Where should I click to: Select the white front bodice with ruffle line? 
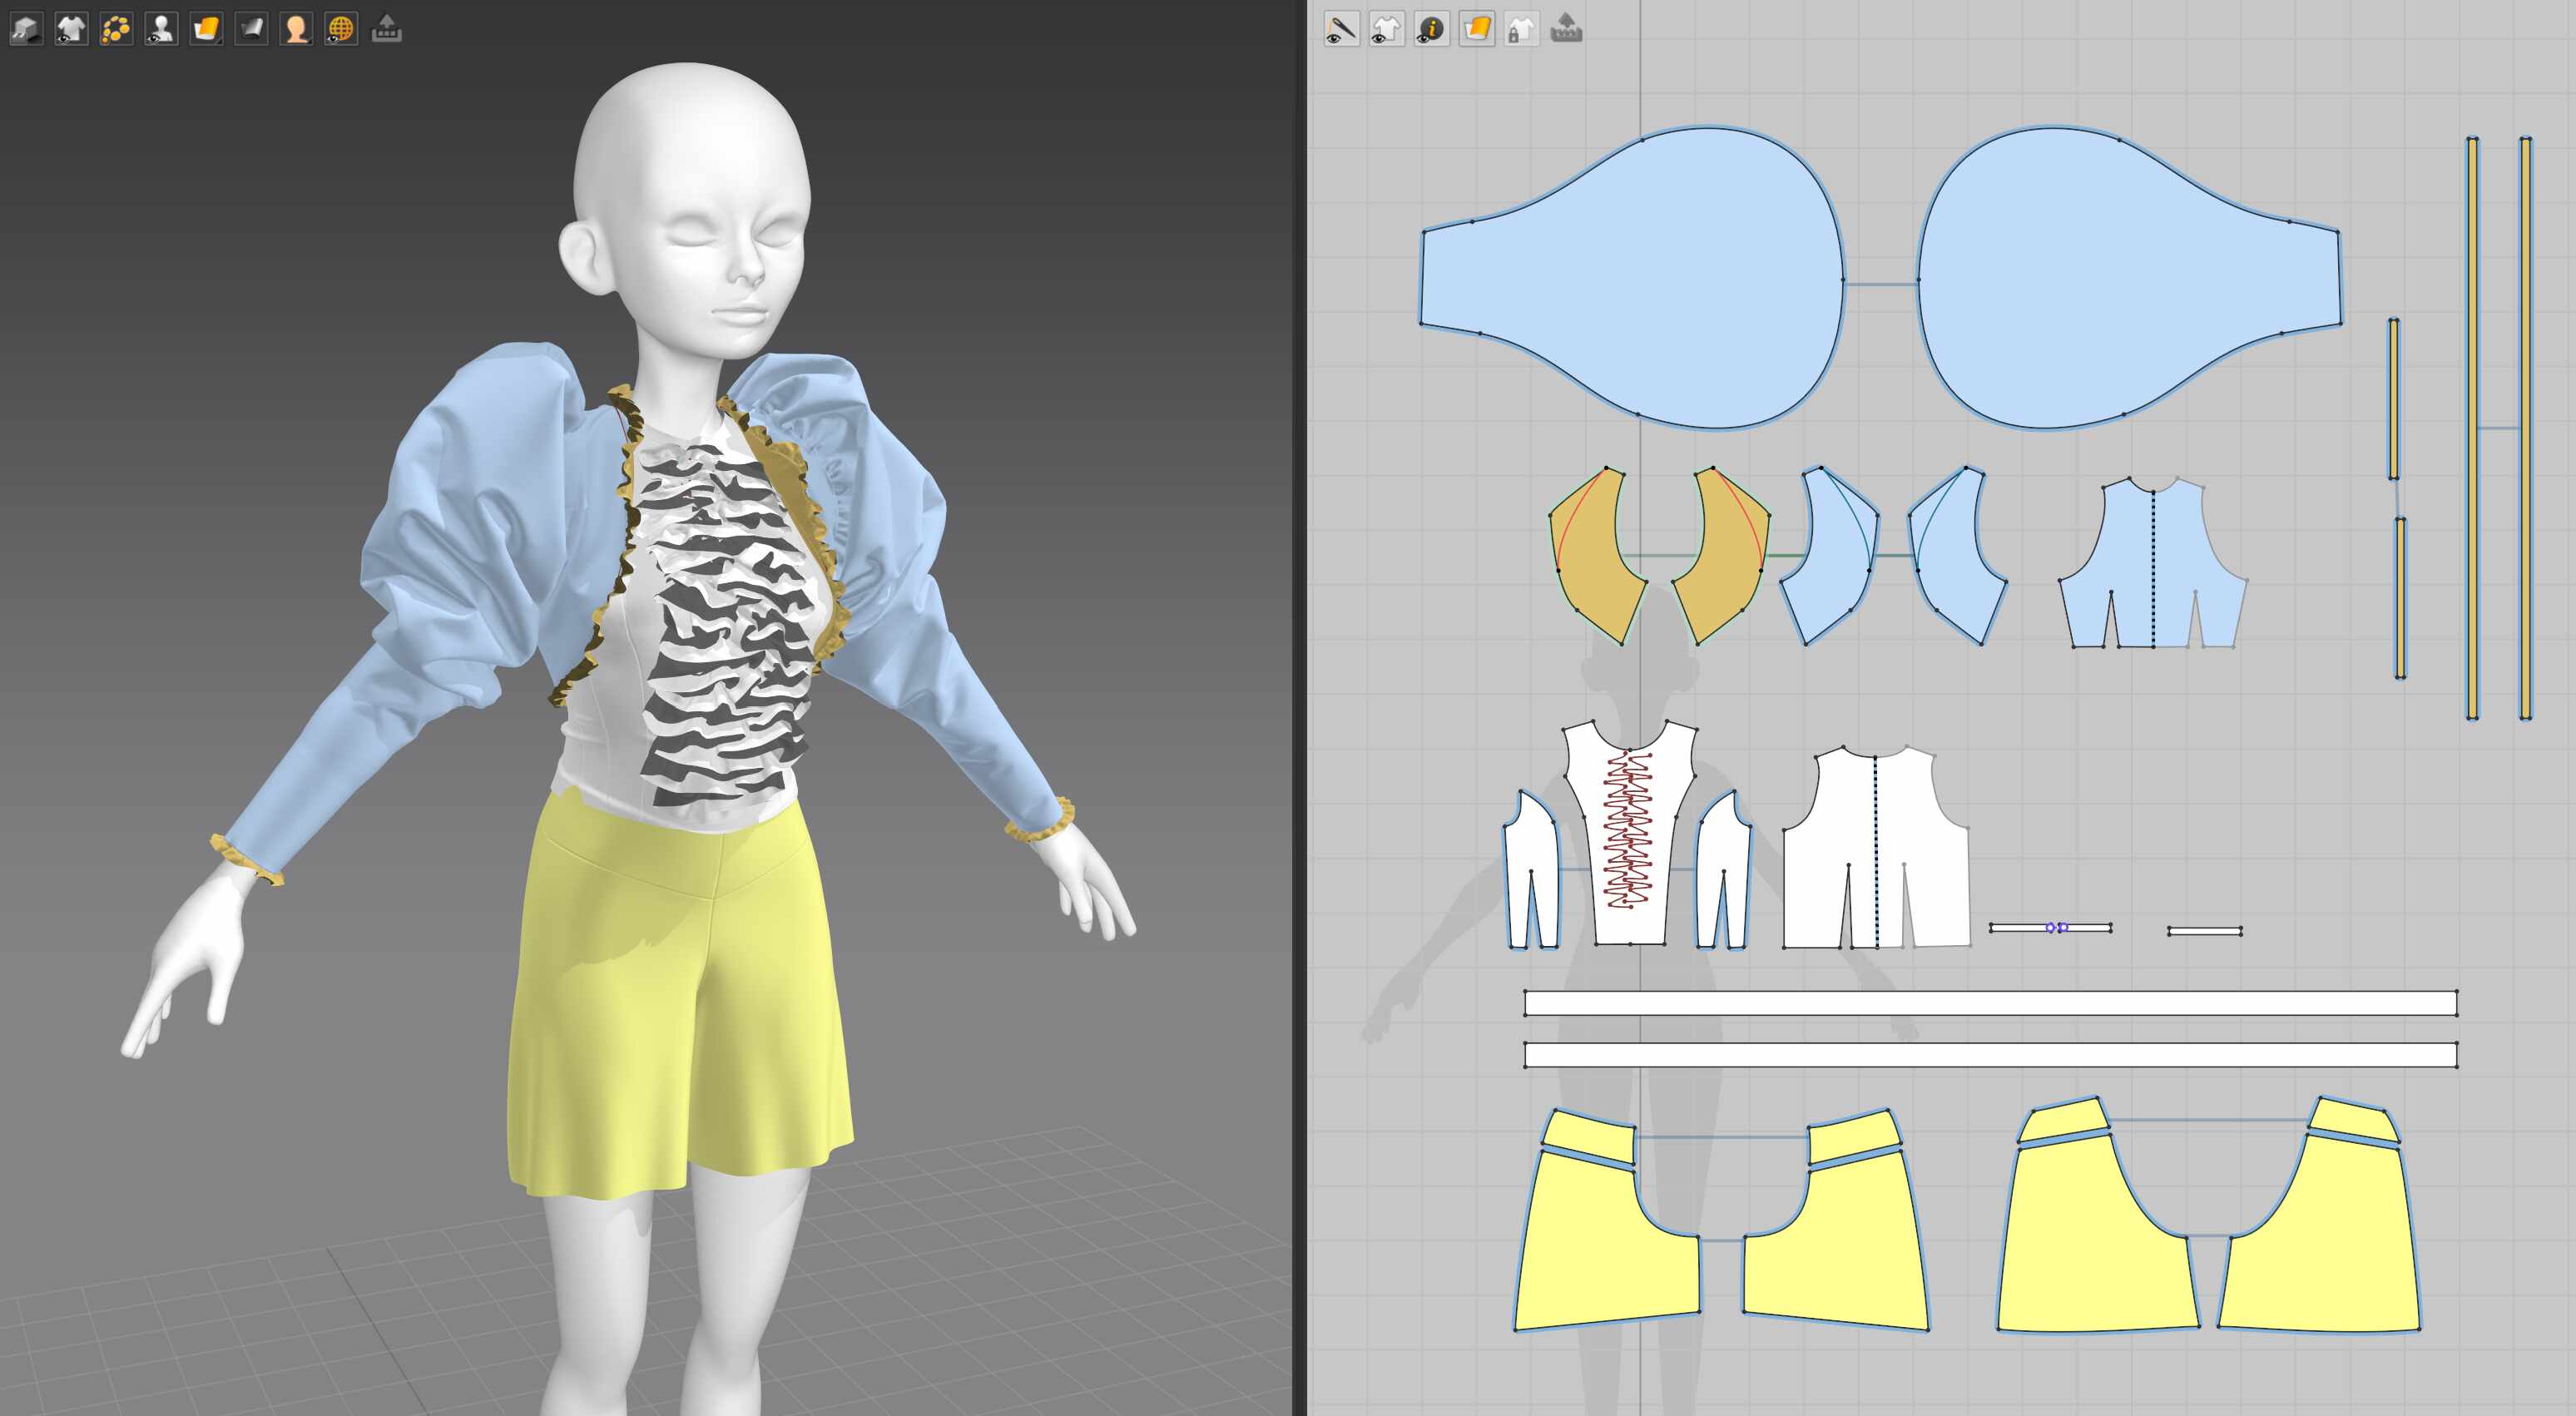[1630, 832]
